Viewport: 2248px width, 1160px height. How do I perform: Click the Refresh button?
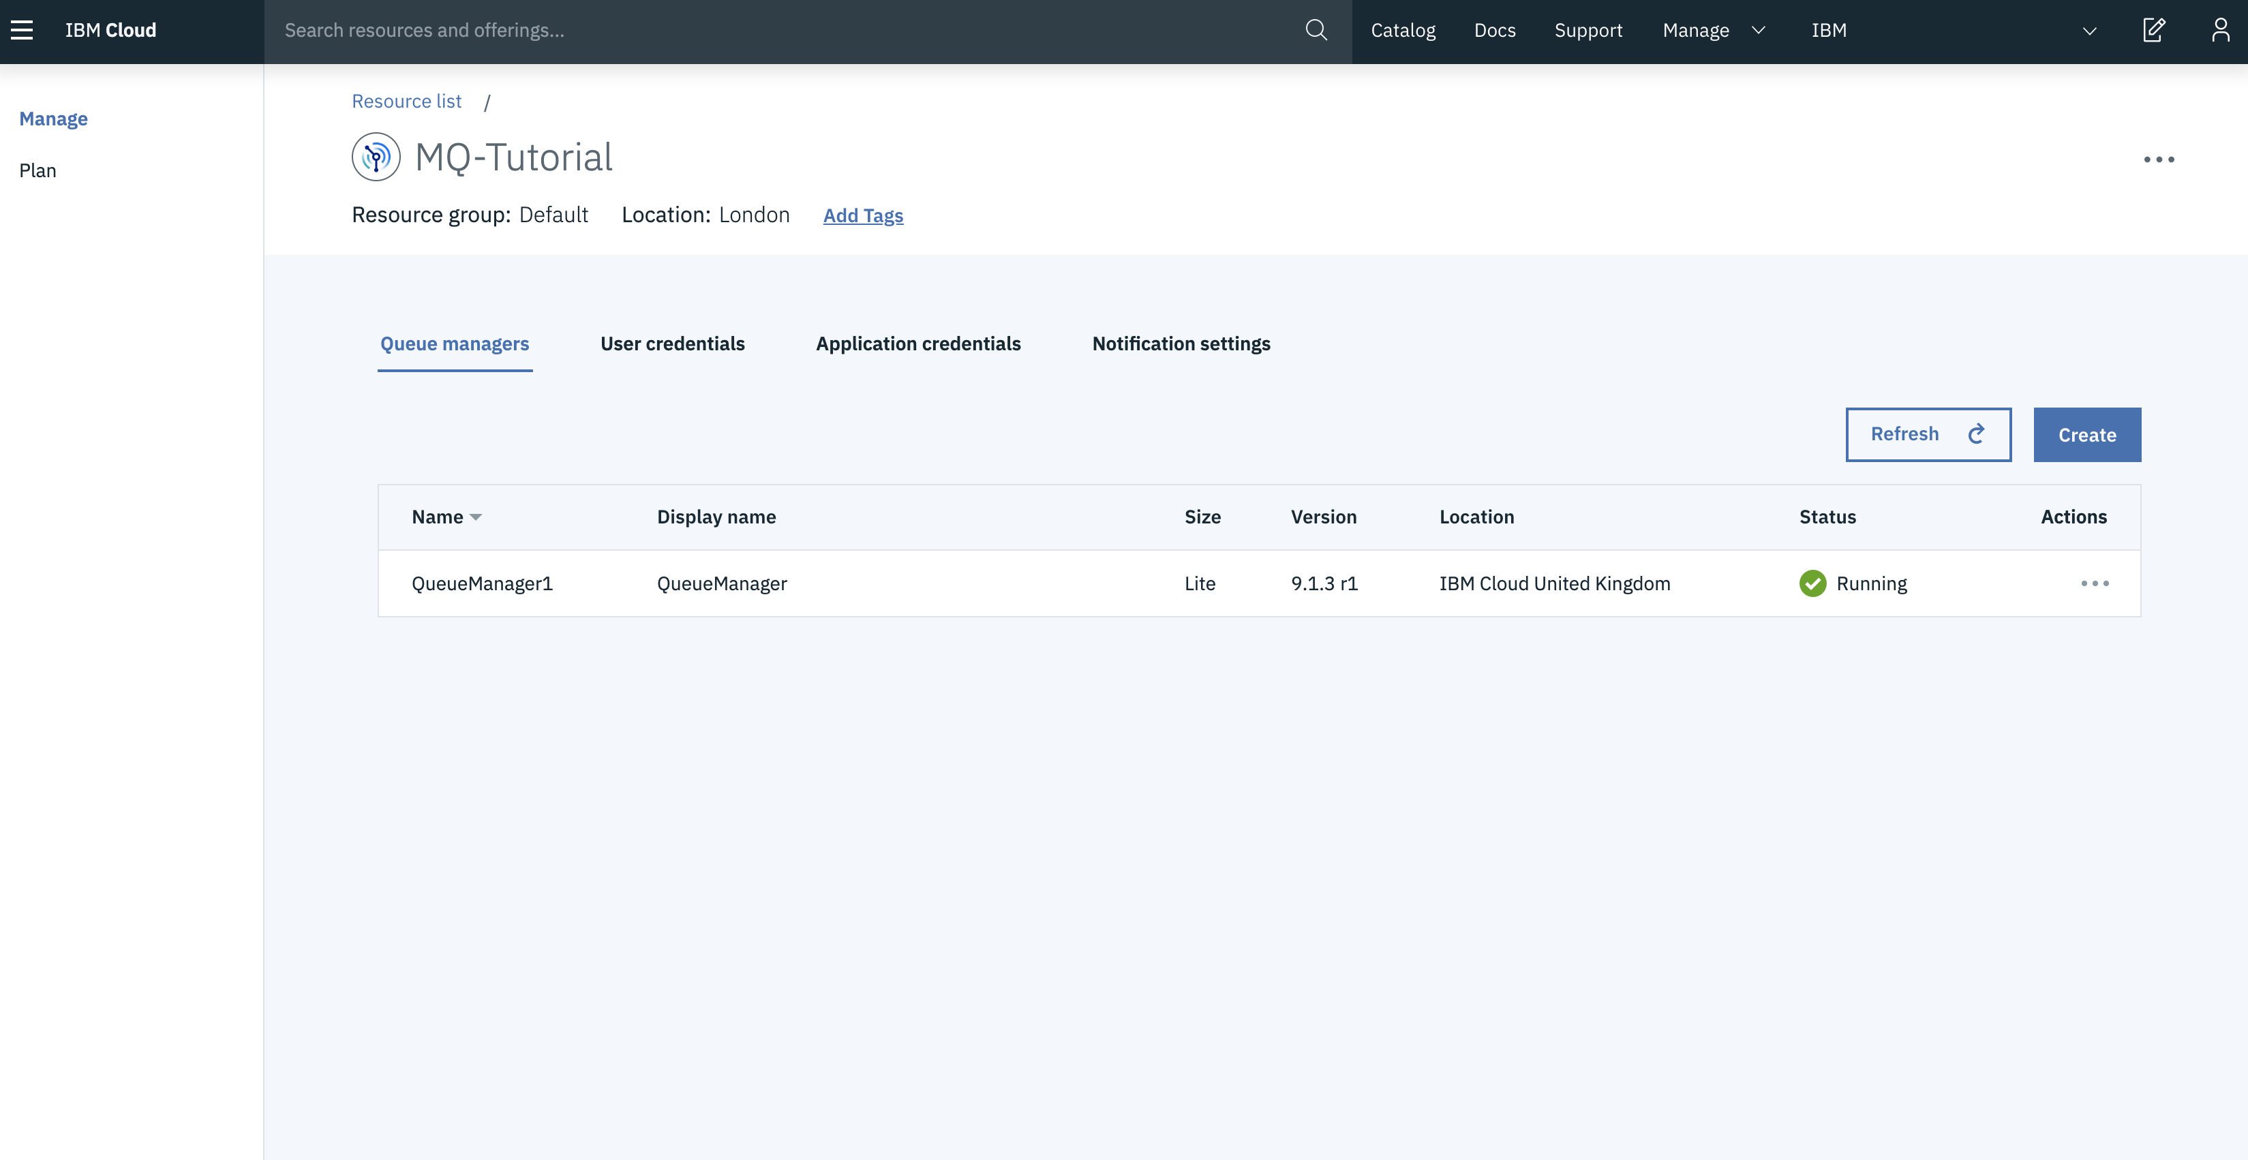pyautogui.click(x=1928, y=433)
